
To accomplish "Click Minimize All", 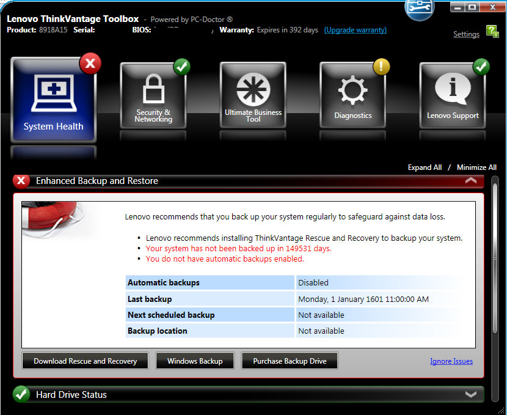I will click(x=476, y=167).
